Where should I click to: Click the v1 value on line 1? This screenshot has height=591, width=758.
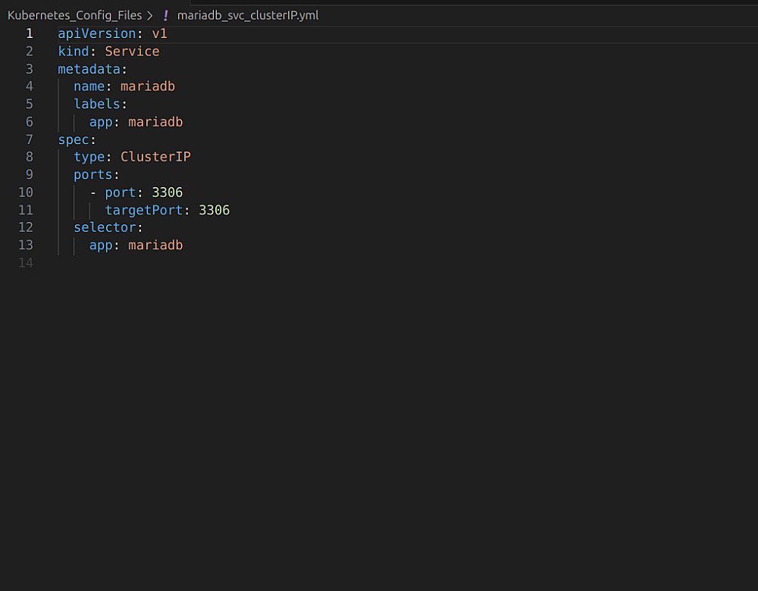pyautogui.click(x=159, y=34)
